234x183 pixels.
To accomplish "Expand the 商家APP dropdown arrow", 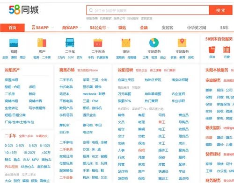I will point(80,28).
